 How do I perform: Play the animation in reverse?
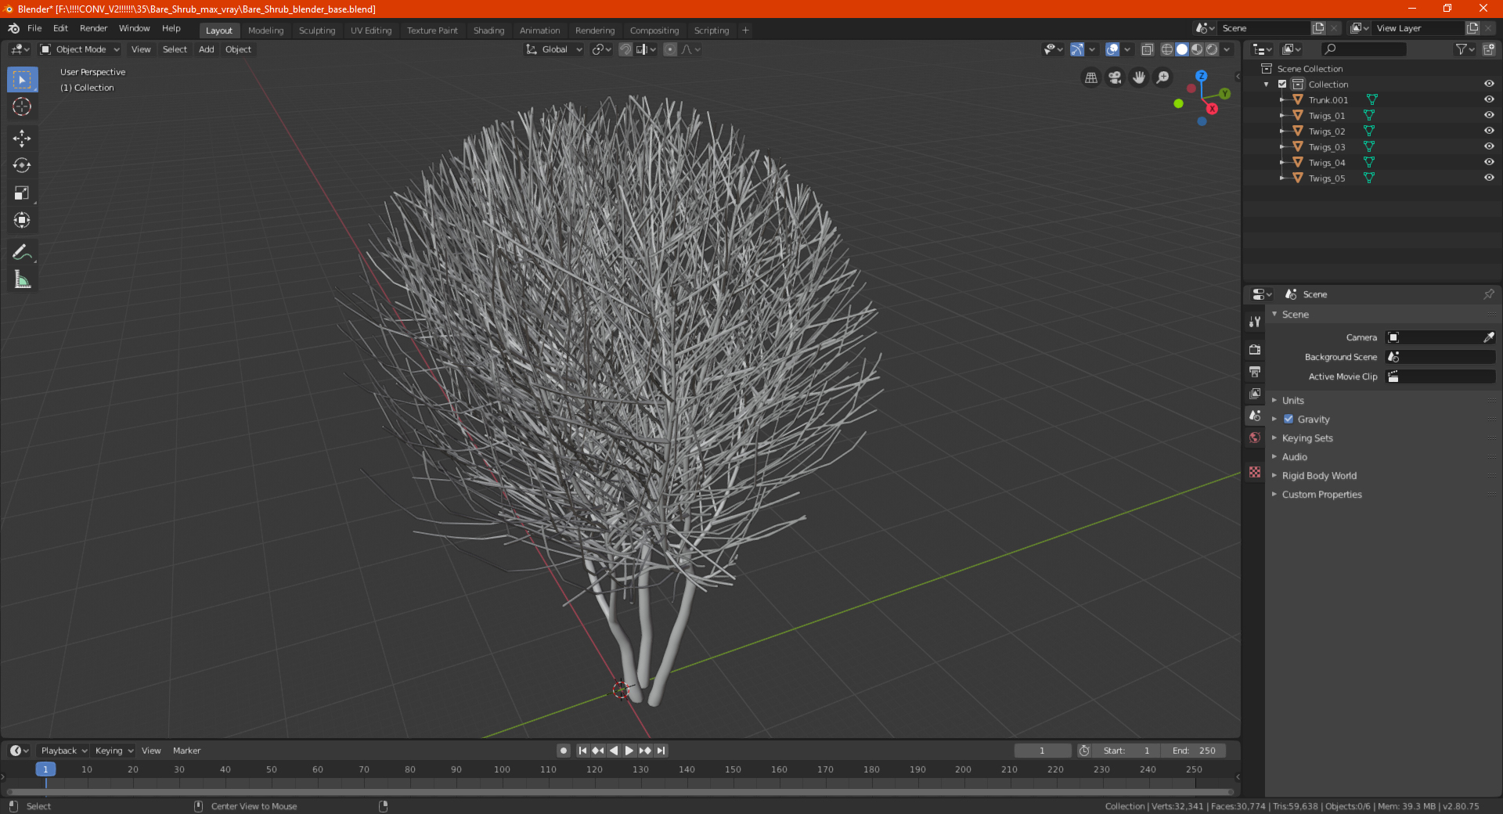tap(614, 751)
